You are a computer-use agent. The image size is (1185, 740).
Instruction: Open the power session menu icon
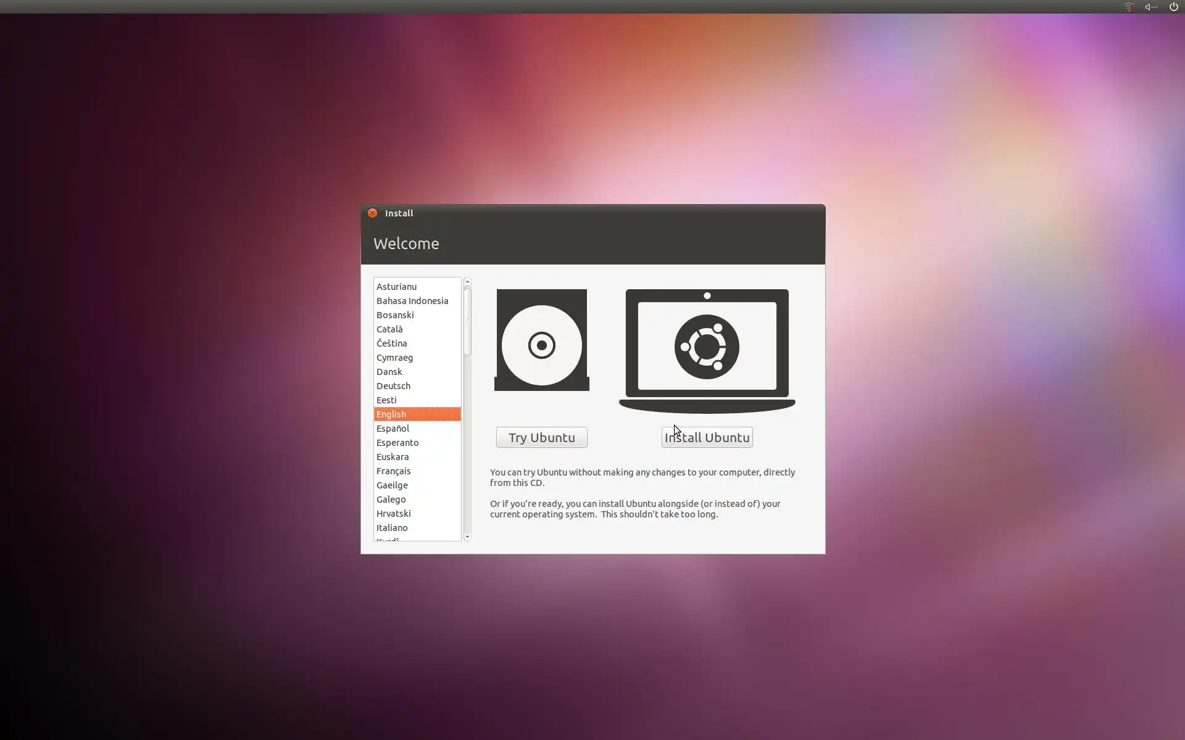pos(1173,7)
